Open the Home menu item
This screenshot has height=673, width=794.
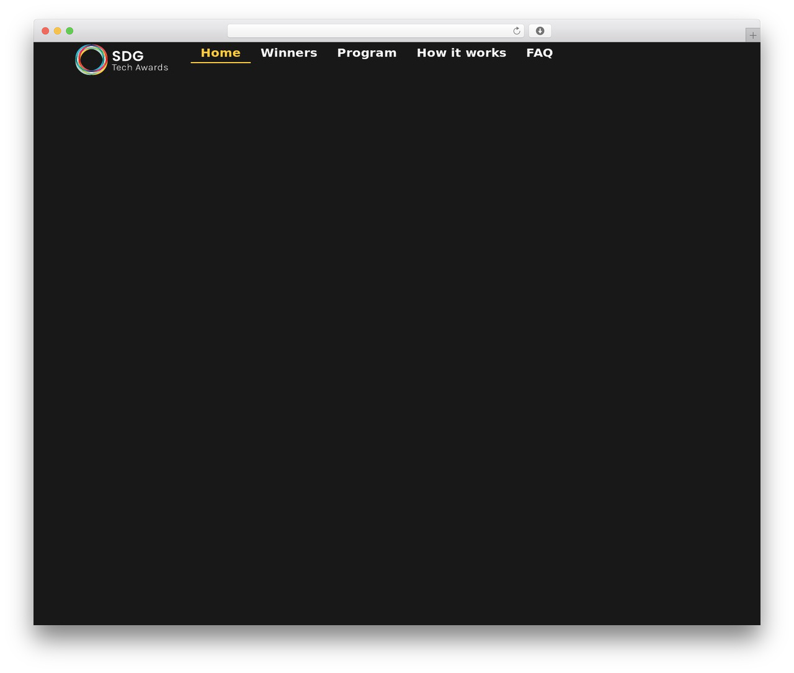coord(220,53)
